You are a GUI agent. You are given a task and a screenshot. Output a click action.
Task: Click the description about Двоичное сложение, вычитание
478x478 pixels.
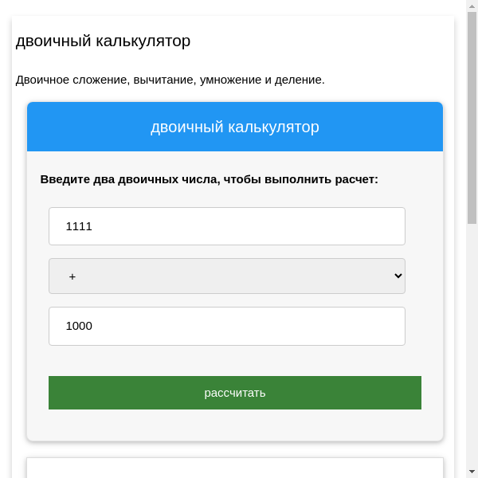[170, 80]
